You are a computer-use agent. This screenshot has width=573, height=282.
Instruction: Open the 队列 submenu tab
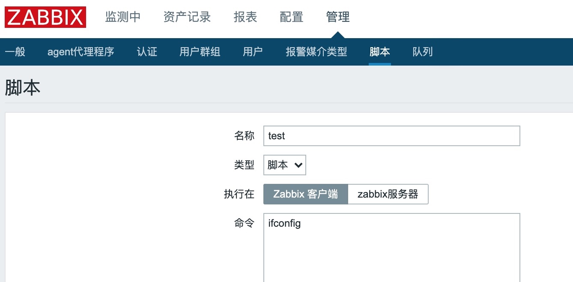tap(423, 52)
